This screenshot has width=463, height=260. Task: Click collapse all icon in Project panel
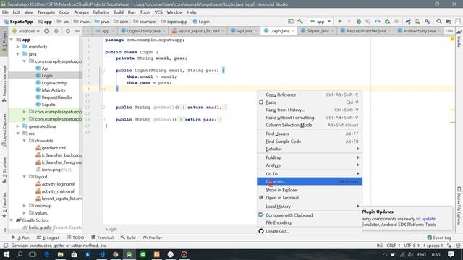coord(56,31)
